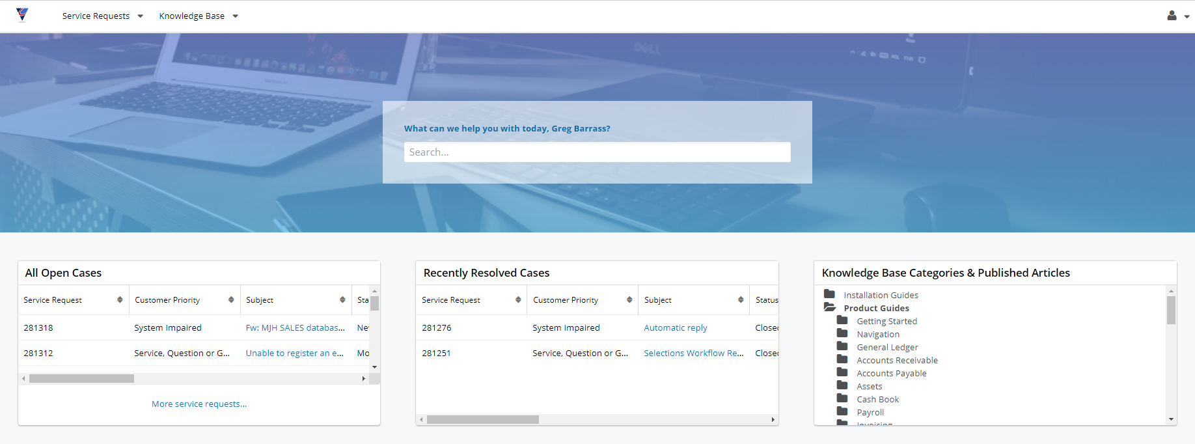The height and width of the screenshot is (444, 1195).
Task: Click the Knowledge Base panel vertical scrollbar thumb
Action: click(x=1172, y=310)
